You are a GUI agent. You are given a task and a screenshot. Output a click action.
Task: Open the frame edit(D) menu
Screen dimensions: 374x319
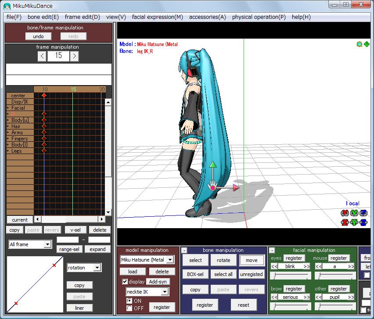coord(82,17)
